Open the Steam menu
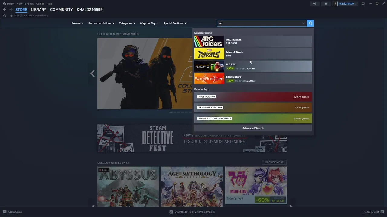 point(11,4)
